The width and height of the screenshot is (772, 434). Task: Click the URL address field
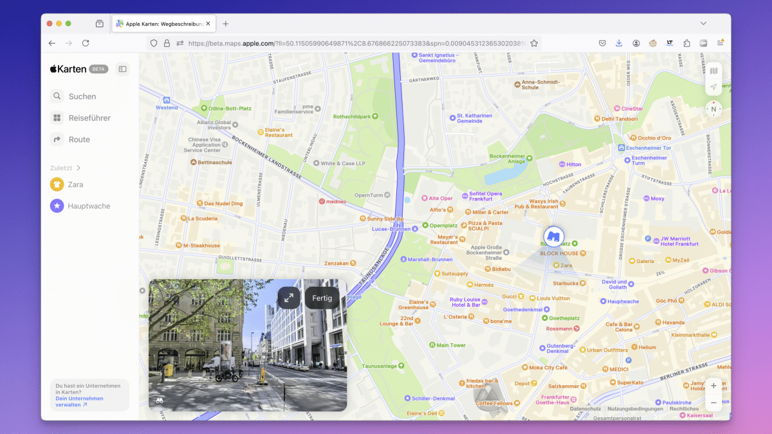coord(357,43)
